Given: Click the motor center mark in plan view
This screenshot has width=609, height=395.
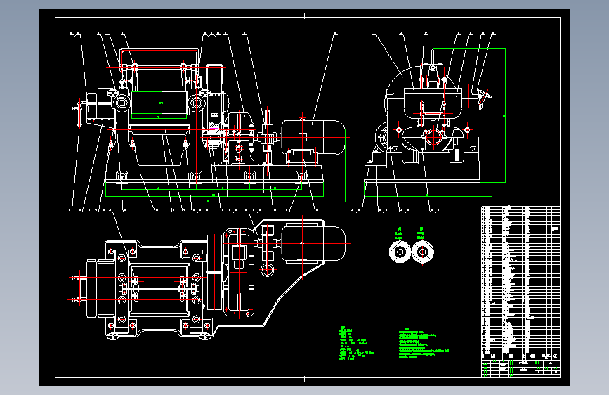Looking at the screenshot, I should point(302,243).
